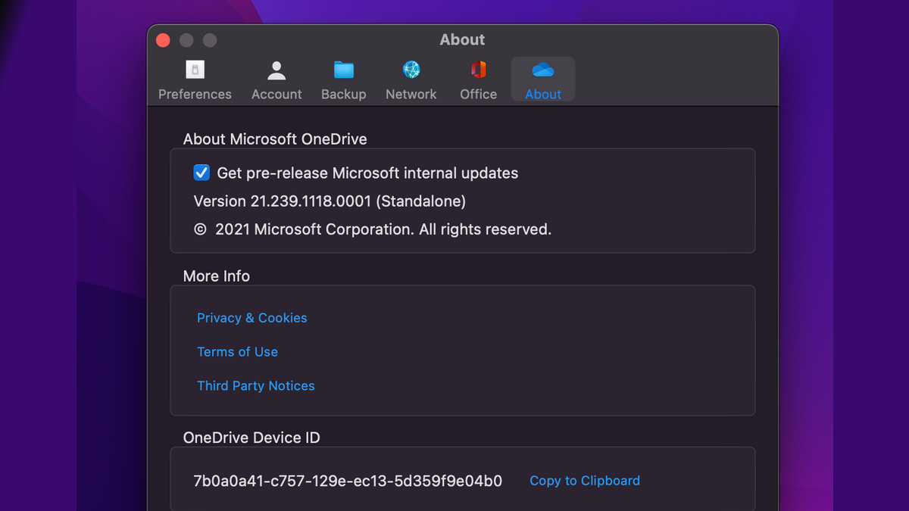Click the About Microsoft OneDrive heading
909x511 pixels.
point(275,139)
